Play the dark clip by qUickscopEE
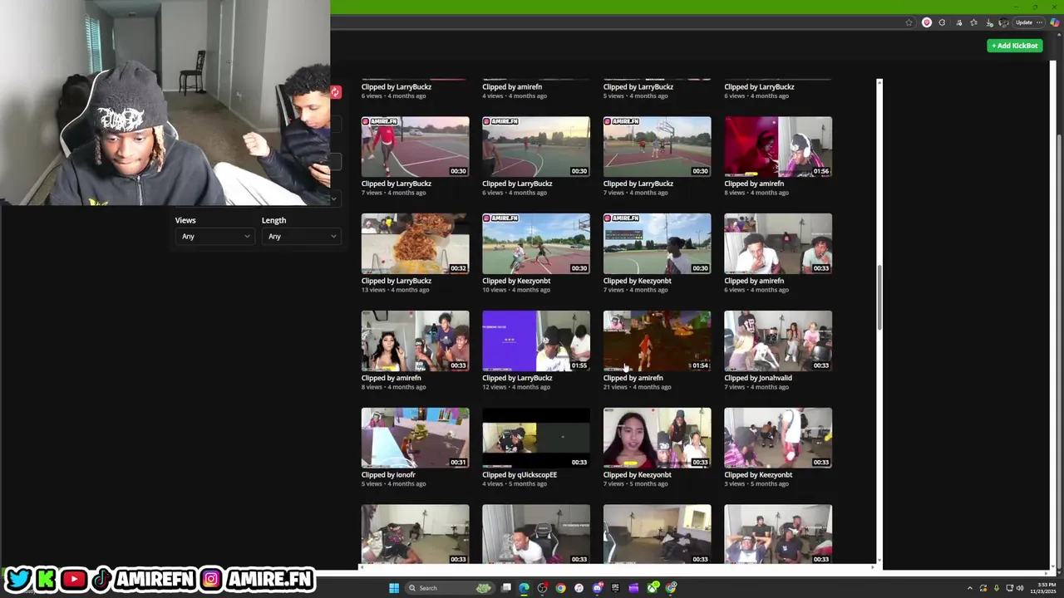The width and height of the screenshot is (1064, 598). tap(536, 438)
